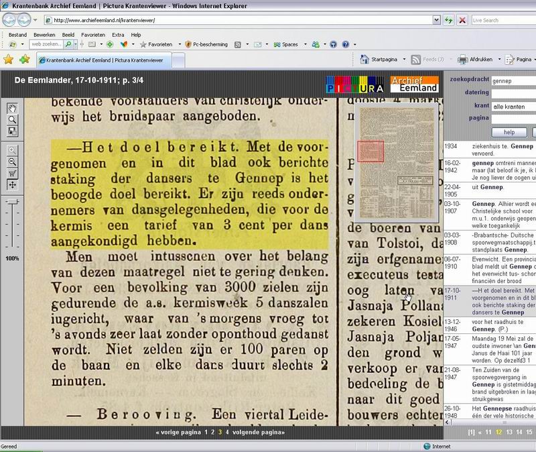
Task: Click the red viewport box in overview thumbnail
Action: [x=371, y=152]
